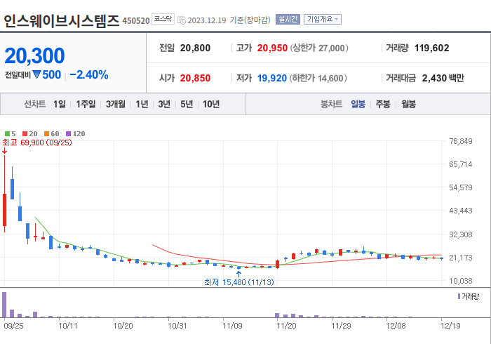Click the 10,038 price axis label
The height and width of the screenshot is (344, 491).
[461, 281]
